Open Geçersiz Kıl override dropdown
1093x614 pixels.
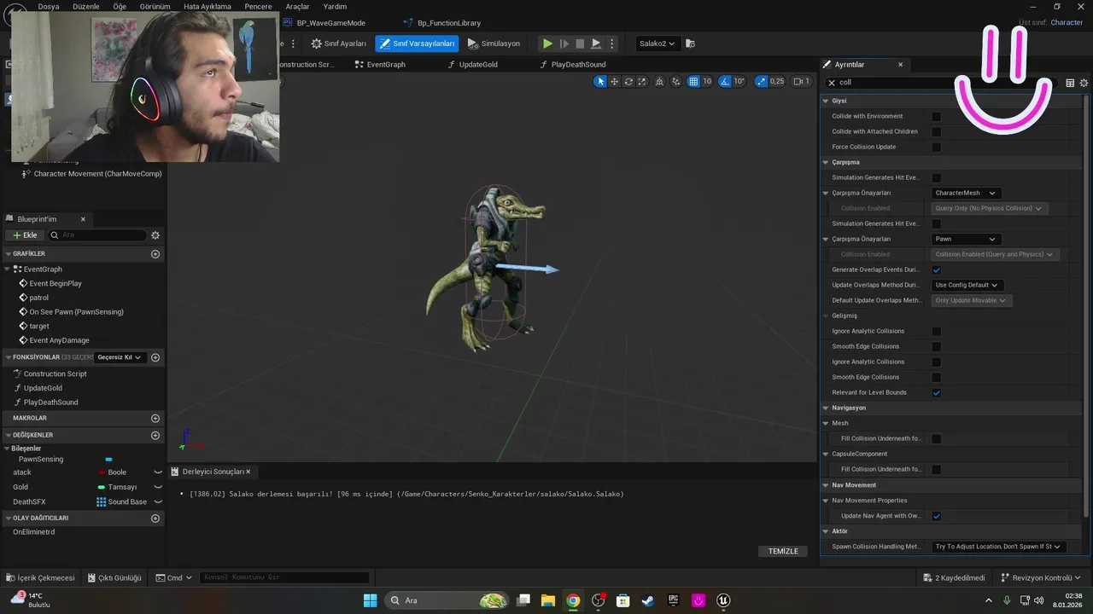[120, 357]
